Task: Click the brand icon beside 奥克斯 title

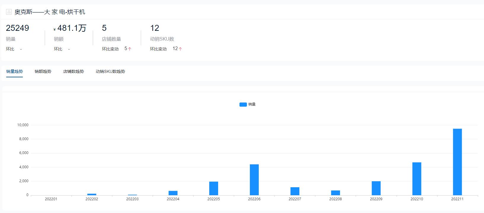Action: tap(9, 12)
